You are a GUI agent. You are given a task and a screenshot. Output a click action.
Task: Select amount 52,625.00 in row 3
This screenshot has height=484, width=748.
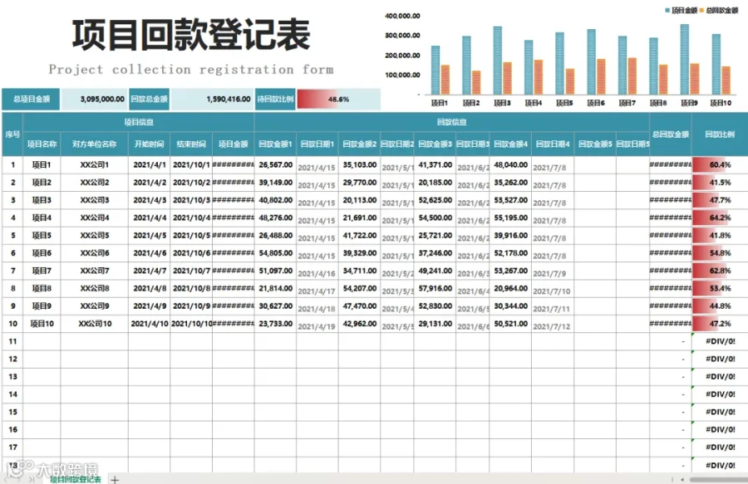(x=435, y=200)
